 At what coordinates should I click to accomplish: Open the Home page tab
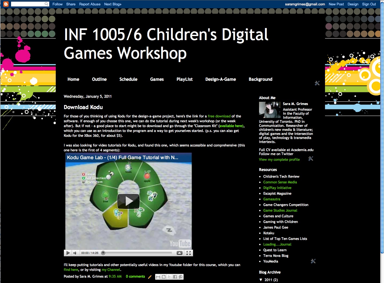click(73, 79)
